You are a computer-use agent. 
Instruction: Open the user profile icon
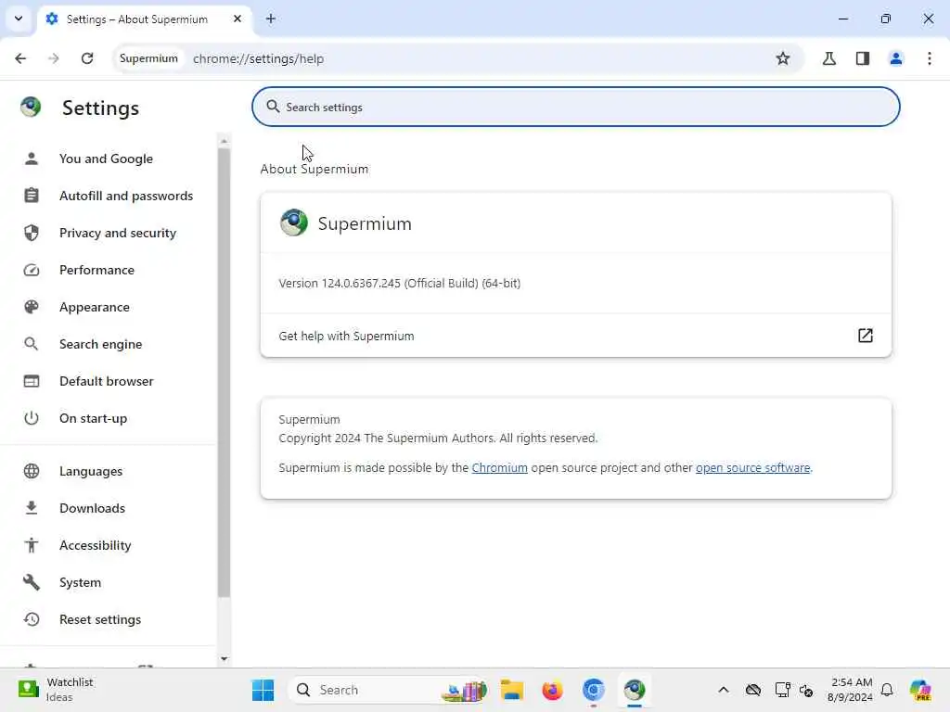coord(896,58)
